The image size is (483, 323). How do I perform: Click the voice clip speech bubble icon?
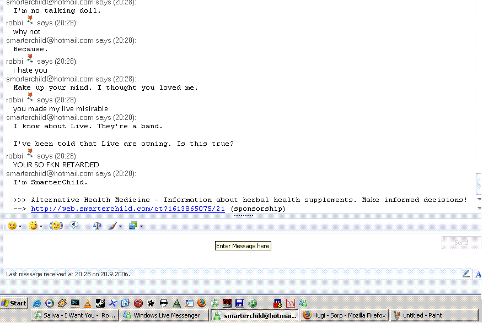point(74,226)
